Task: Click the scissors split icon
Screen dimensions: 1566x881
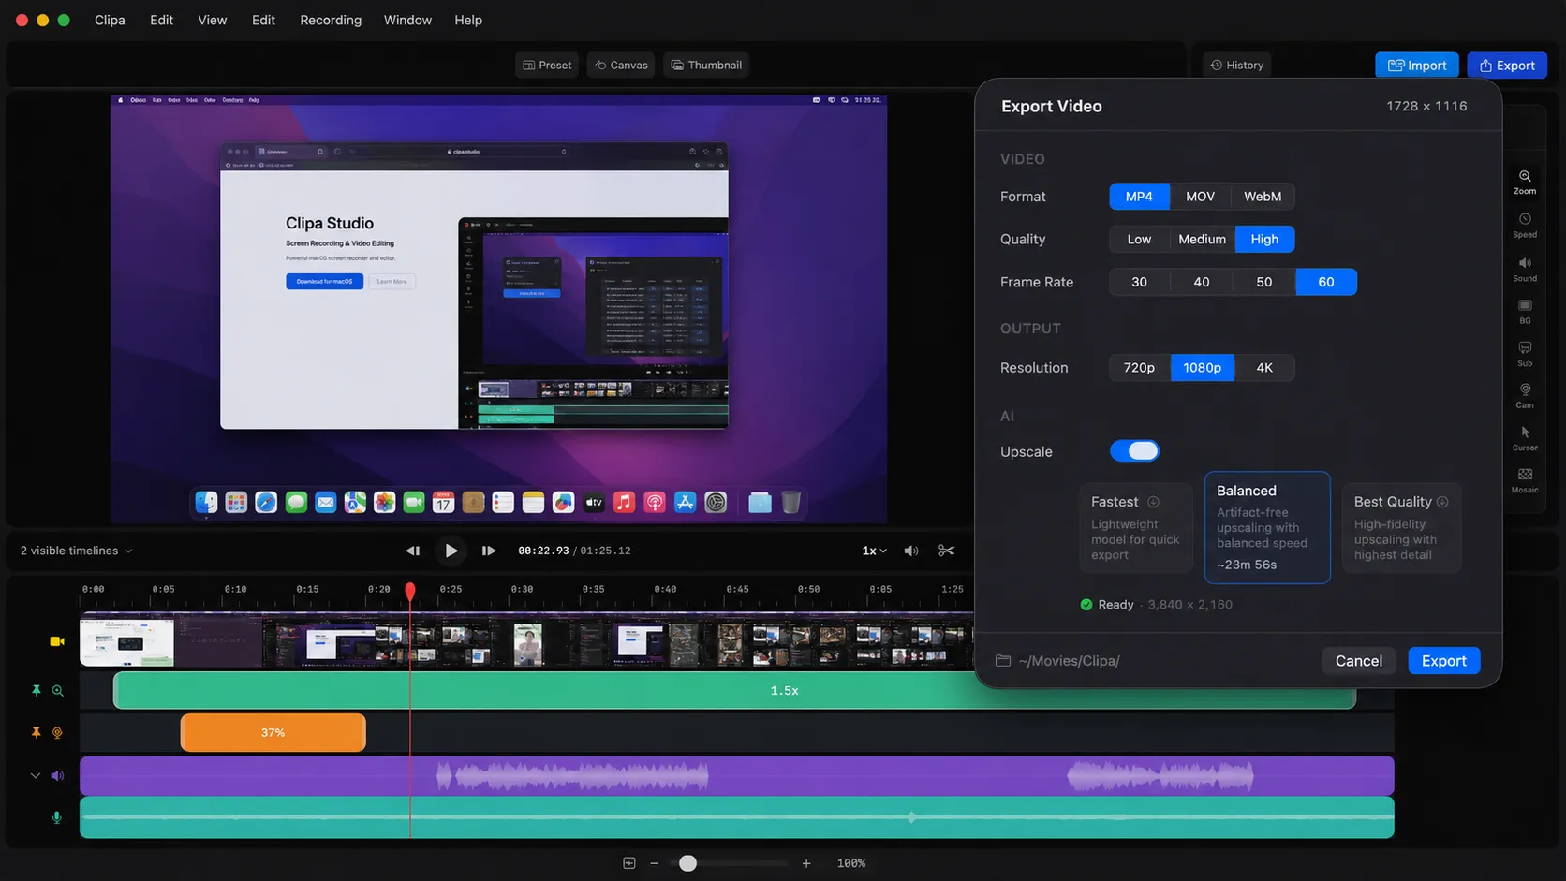Action: coord(946,551)
